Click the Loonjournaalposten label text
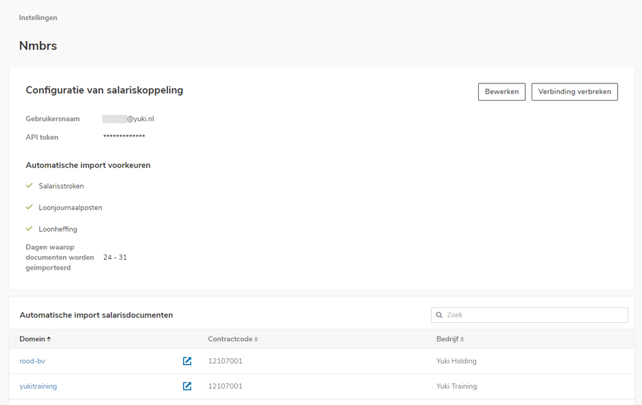This screenshot has height=405, width=642. pos(71,207)
